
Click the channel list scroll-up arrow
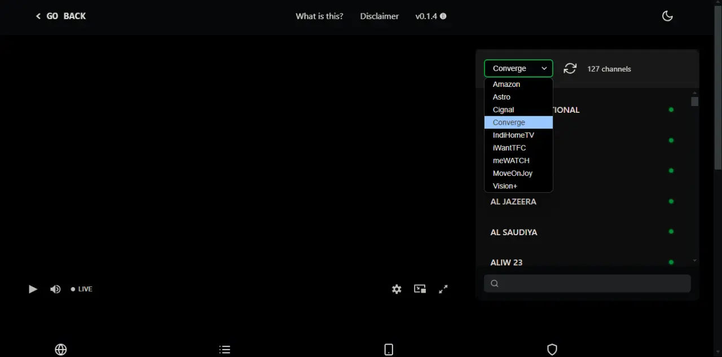point(695,92)
